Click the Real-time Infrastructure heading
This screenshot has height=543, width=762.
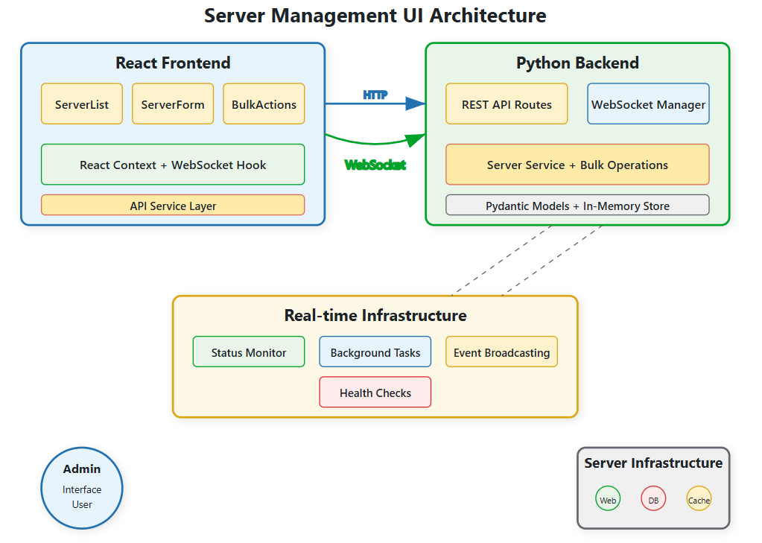(375, 316)
